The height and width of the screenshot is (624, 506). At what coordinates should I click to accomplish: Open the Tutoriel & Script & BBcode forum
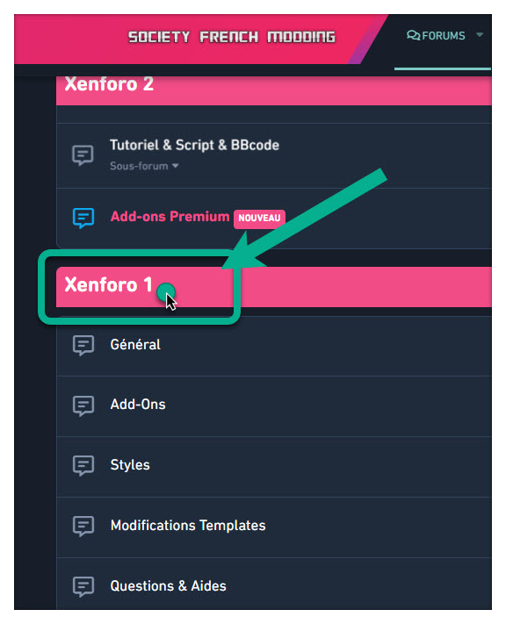pos(194,146)
